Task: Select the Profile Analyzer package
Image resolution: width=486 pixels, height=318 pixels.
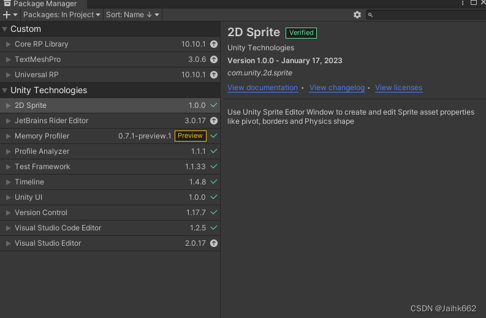Action: (x=110, y=151)
